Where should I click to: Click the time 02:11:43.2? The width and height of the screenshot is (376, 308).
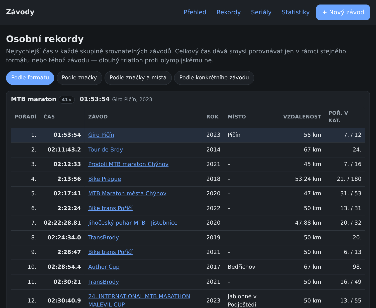[64, 150]
